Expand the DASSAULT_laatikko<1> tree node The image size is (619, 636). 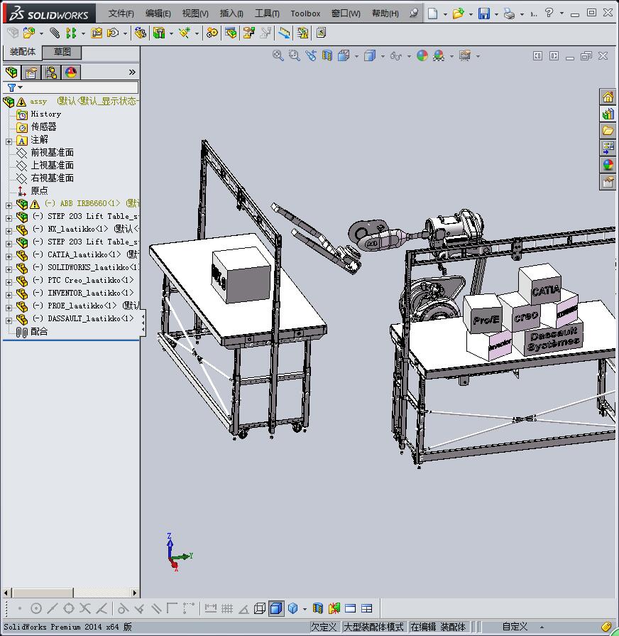click(x=9, y=320)
